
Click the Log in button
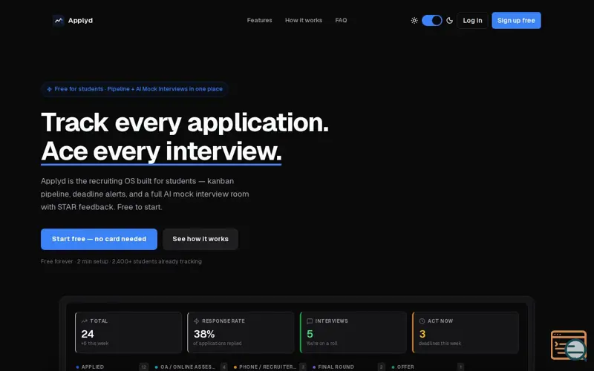coord(472,21)
